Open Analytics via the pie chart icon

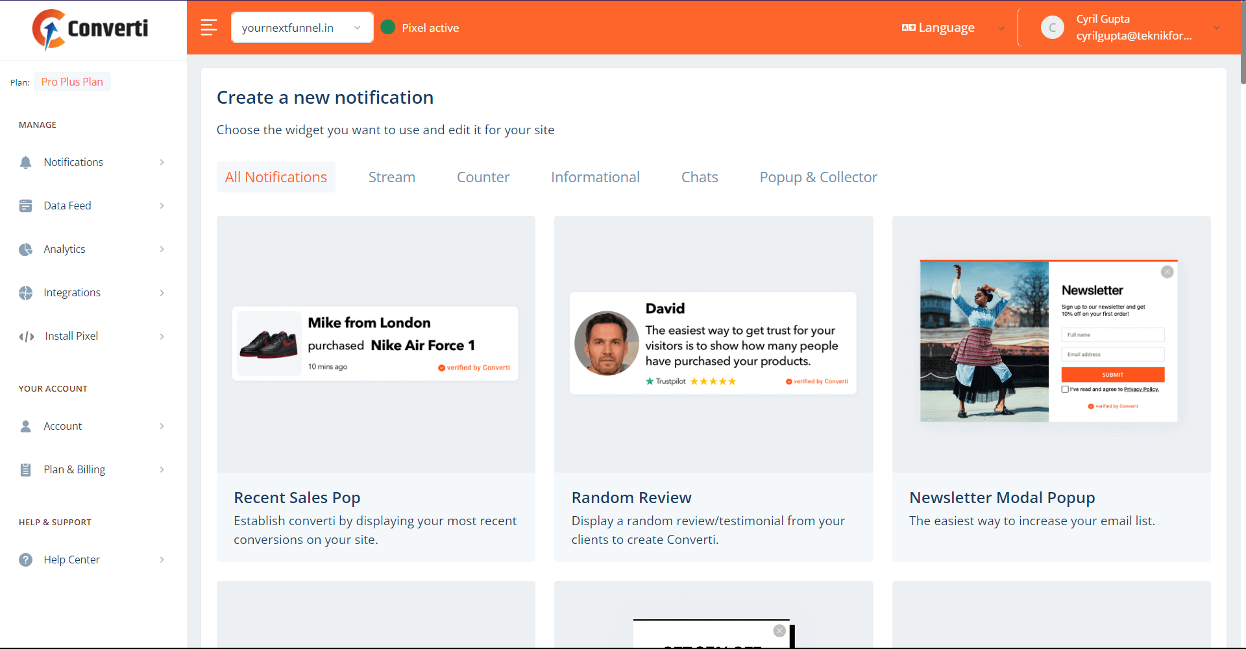tap(25, 249)
